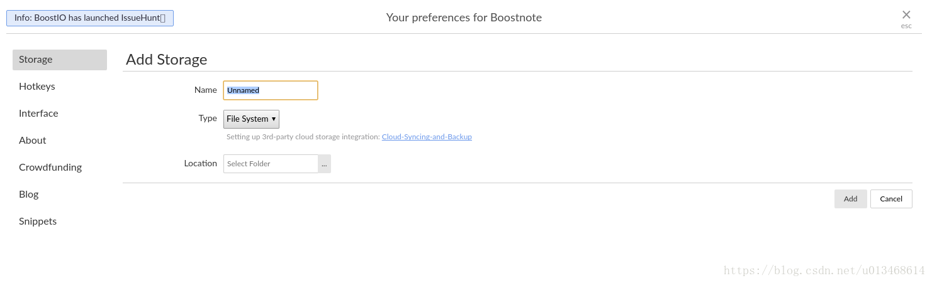
Task: Click the esc label under close icon
Action: (x=906, y=26)
